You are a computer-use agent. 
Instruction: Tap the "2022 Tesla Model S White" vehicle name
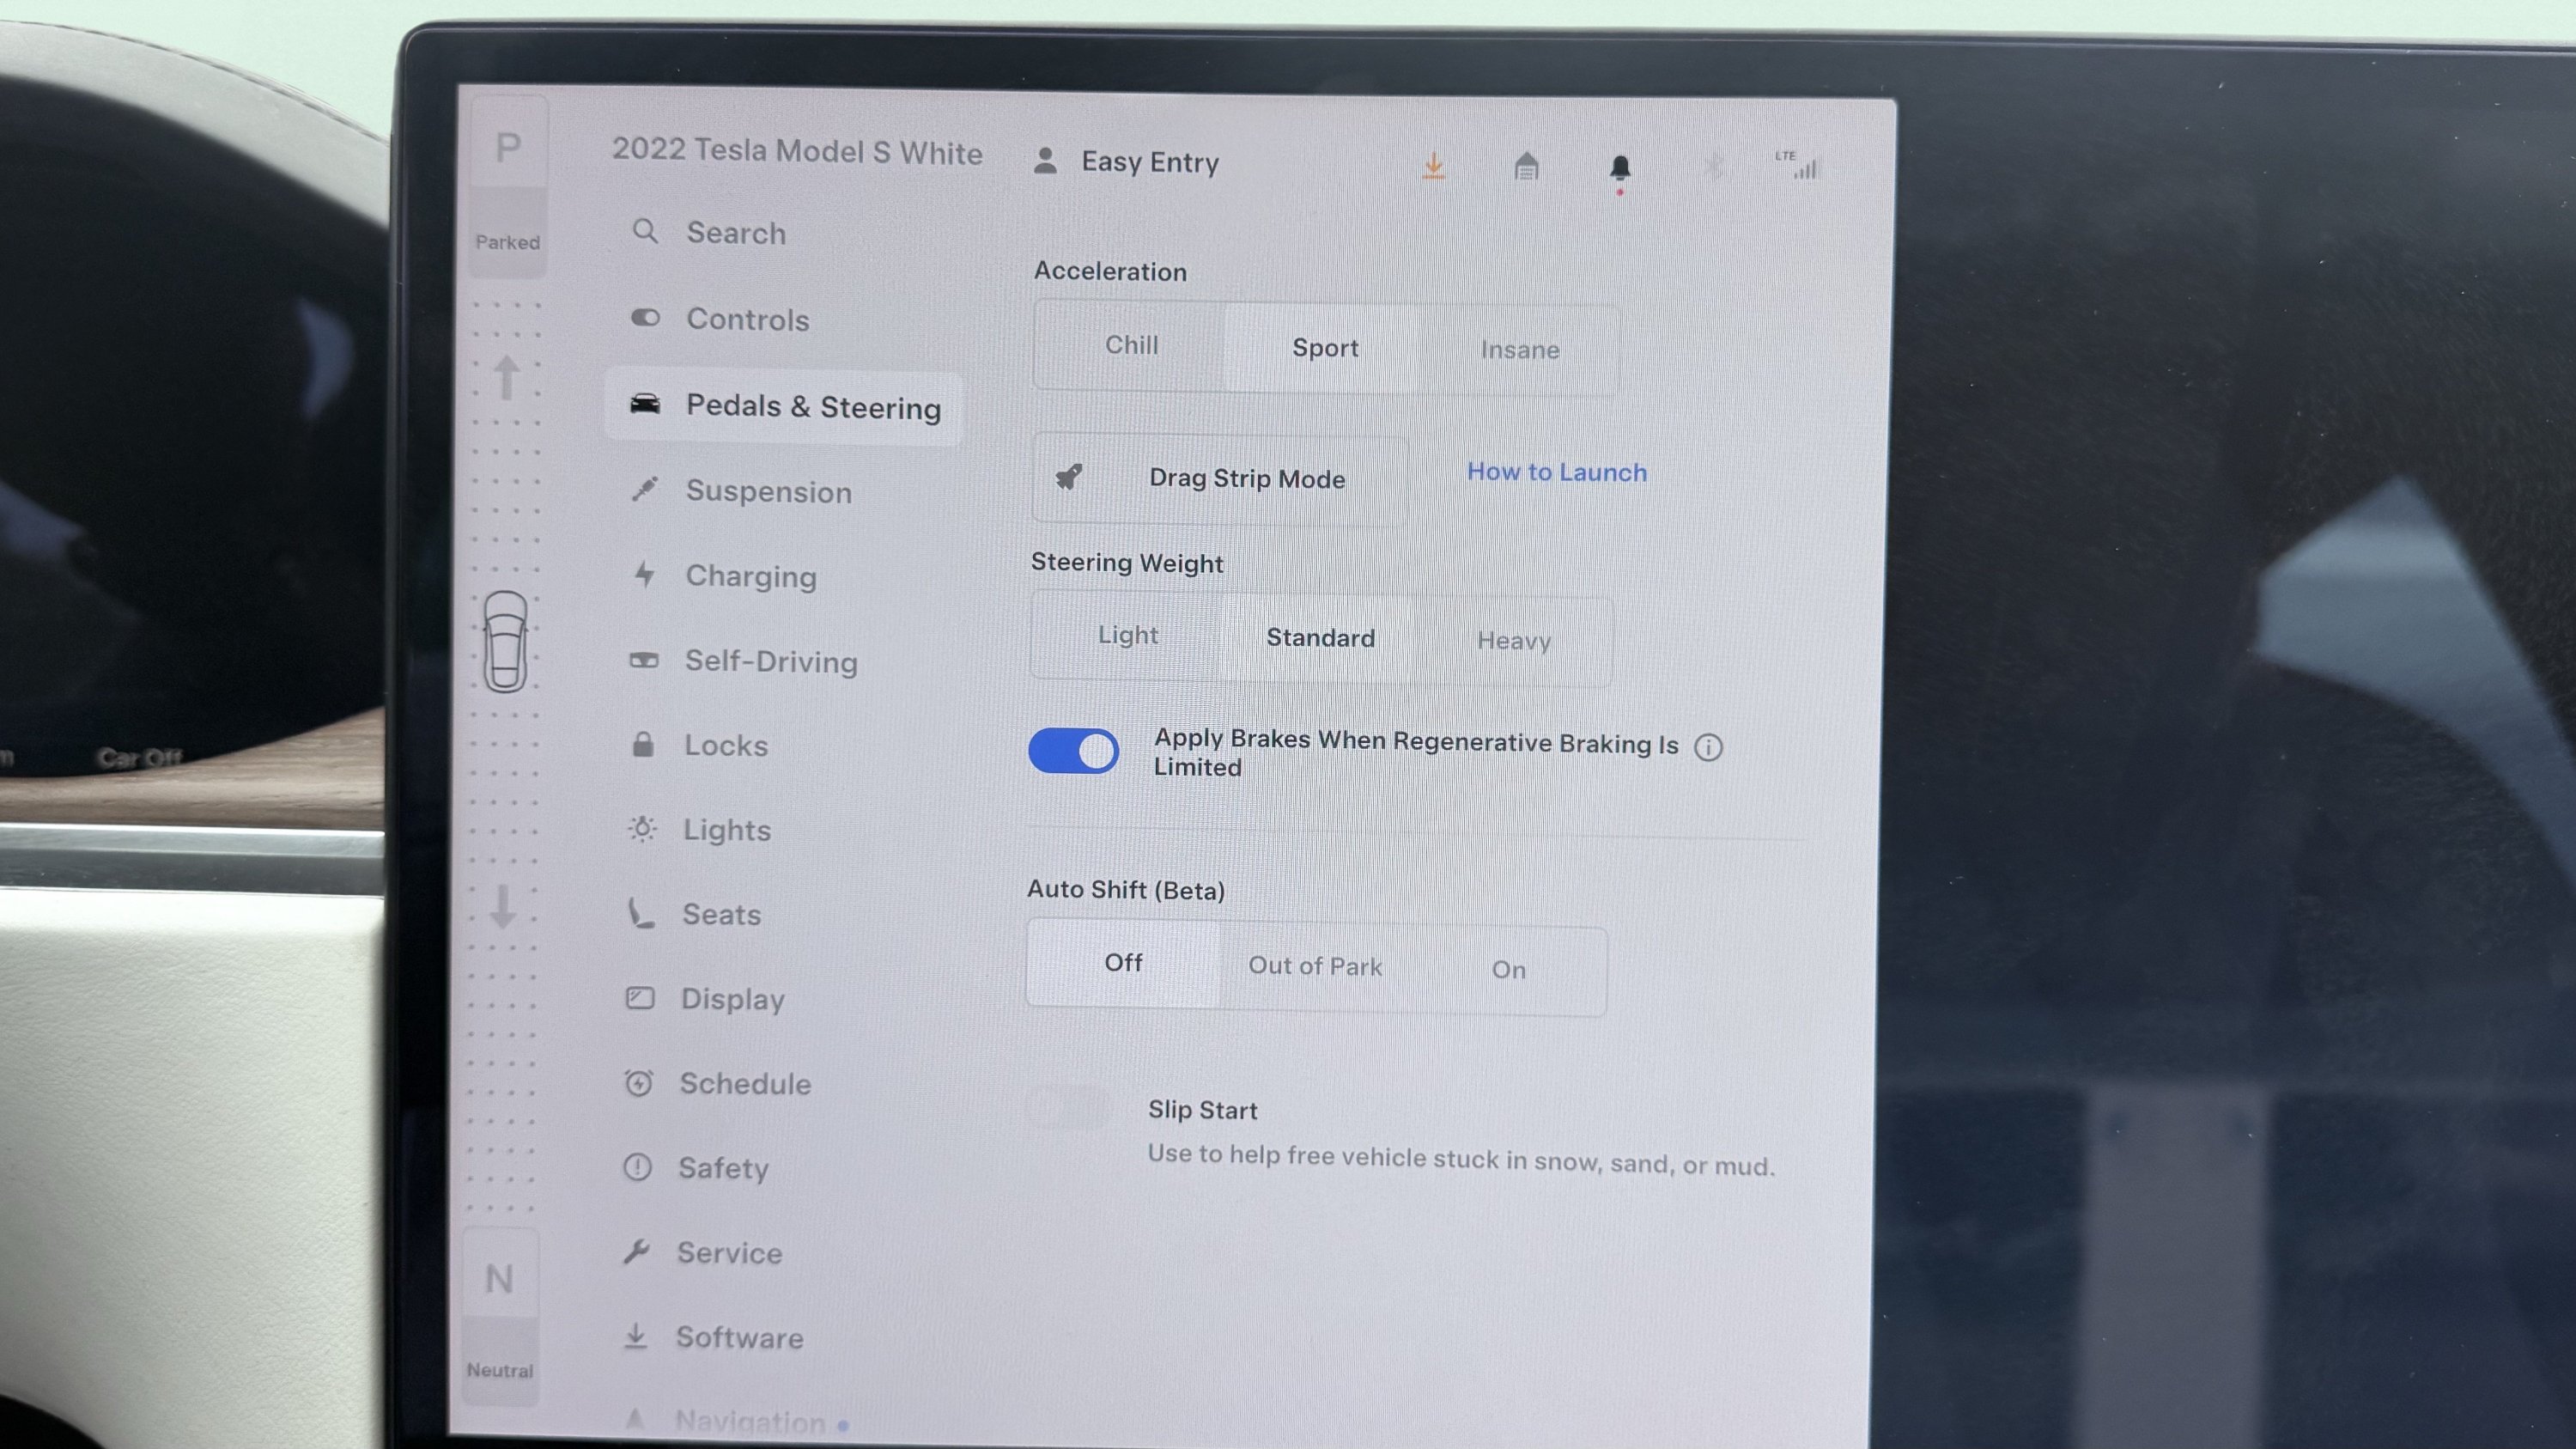tap(797, 151)
